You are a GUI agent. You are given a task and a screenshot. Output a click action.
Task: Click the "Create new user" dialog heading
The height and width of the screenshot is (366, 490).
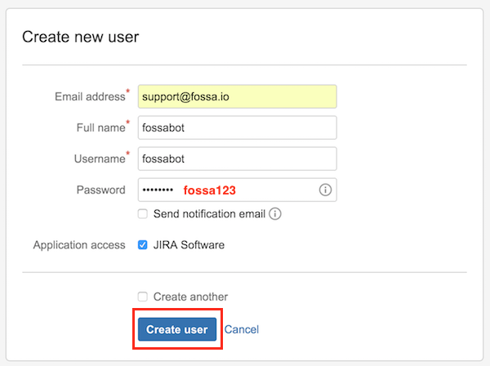click(x=80, y=37)
